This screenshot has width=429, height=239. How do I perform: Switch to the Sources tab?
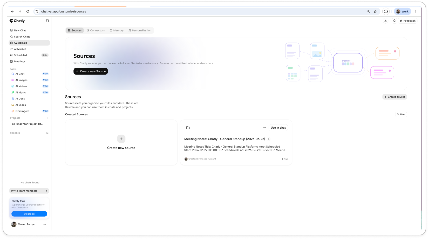75,30
